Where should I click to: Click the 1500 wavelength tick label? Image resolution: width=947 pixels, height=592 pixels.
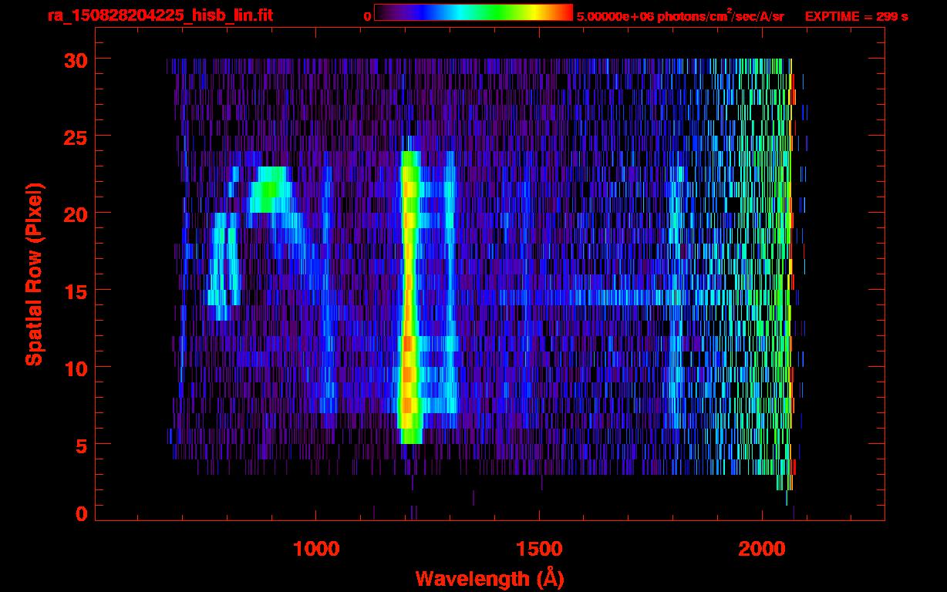[539, 549]
